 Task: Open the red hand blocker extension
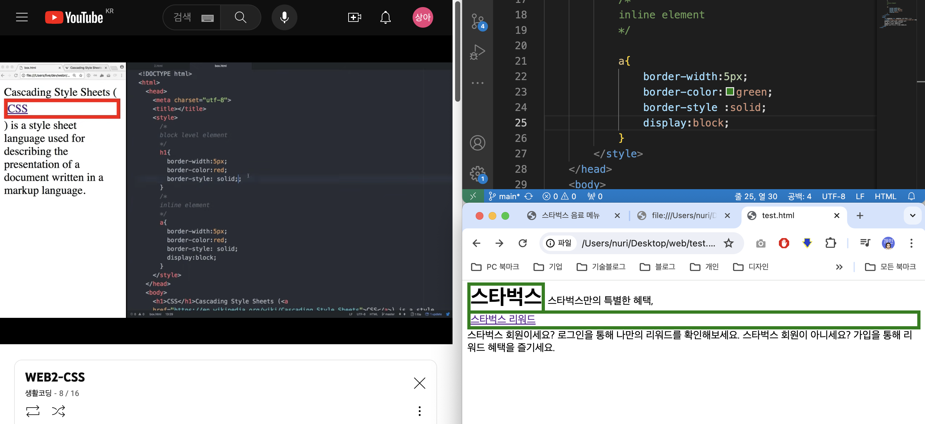click(x=784, y=244)
